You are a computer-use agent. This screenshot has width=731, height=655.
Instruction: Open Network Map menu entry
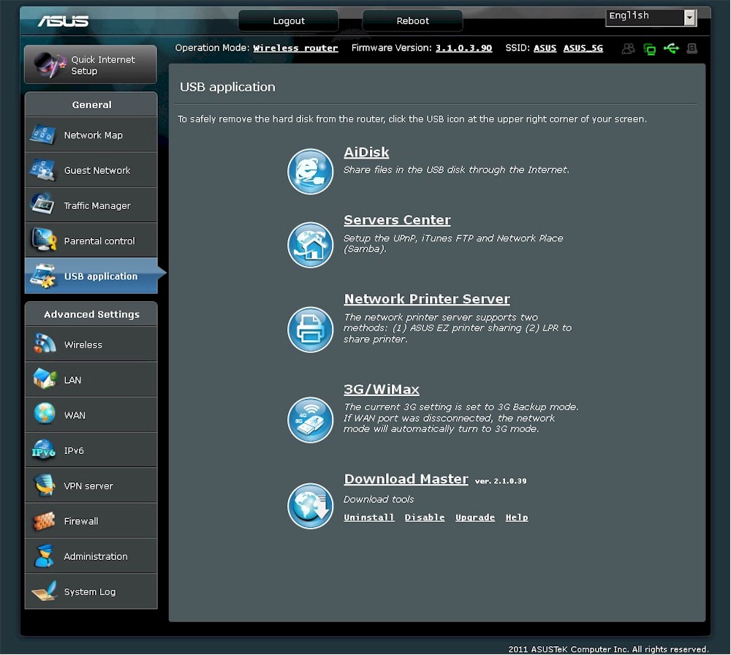pos(91,135)
